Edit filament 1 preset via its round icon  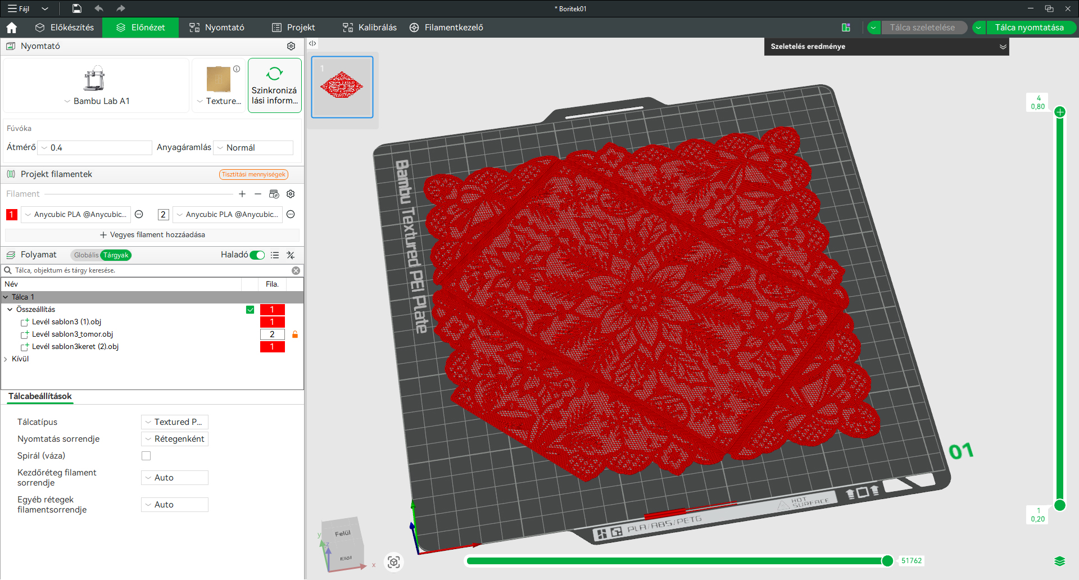[139, 214]
